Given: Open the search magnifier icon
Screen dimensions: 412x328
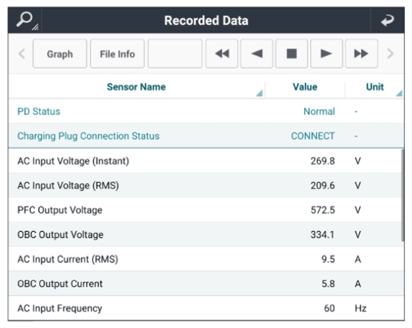Looking at the screenshot, I should coord(25,20).
